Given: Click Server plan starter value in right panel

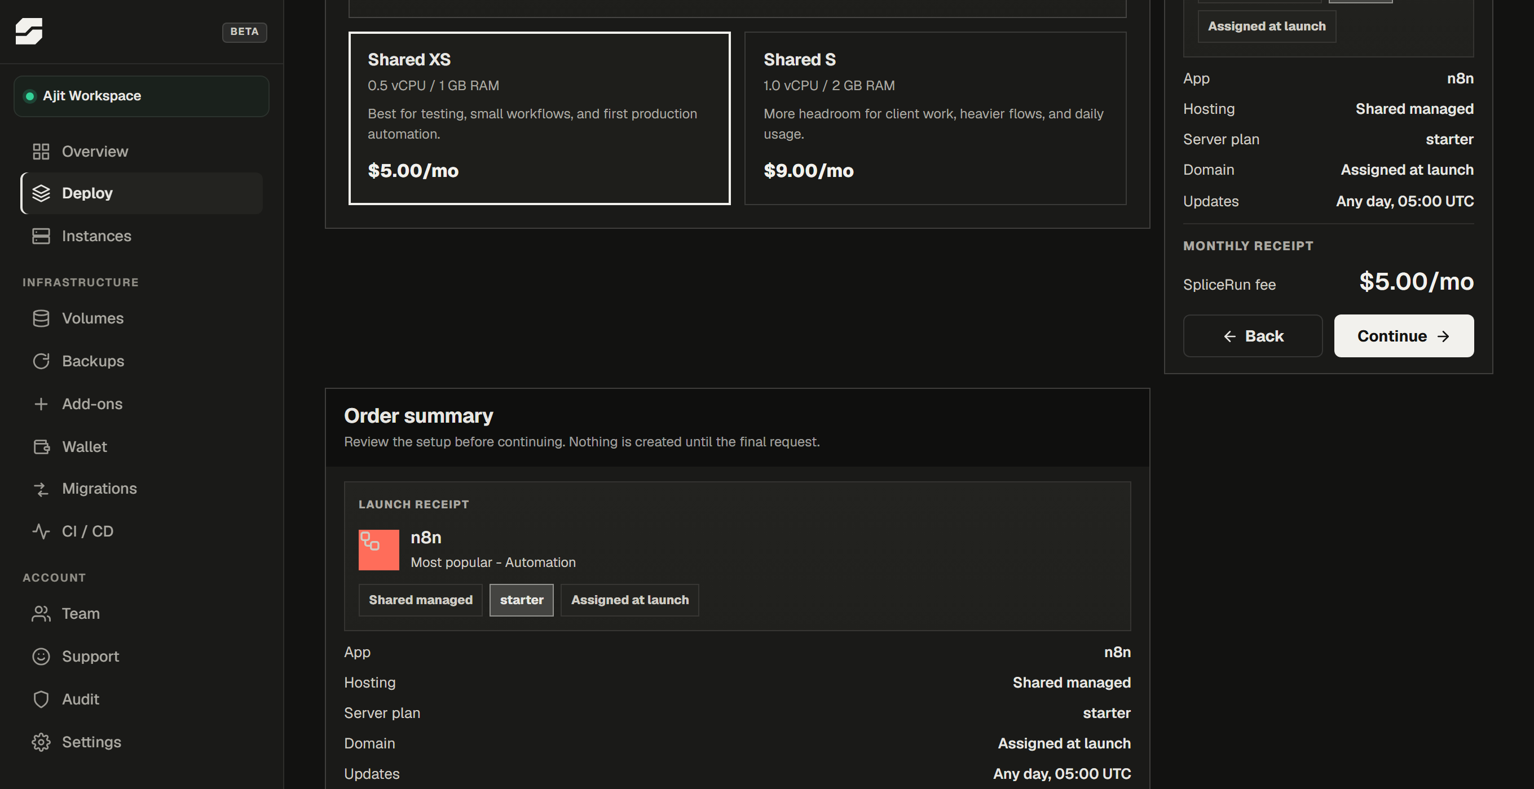Looking at the screenshot, I should [x=1449, y=139].
